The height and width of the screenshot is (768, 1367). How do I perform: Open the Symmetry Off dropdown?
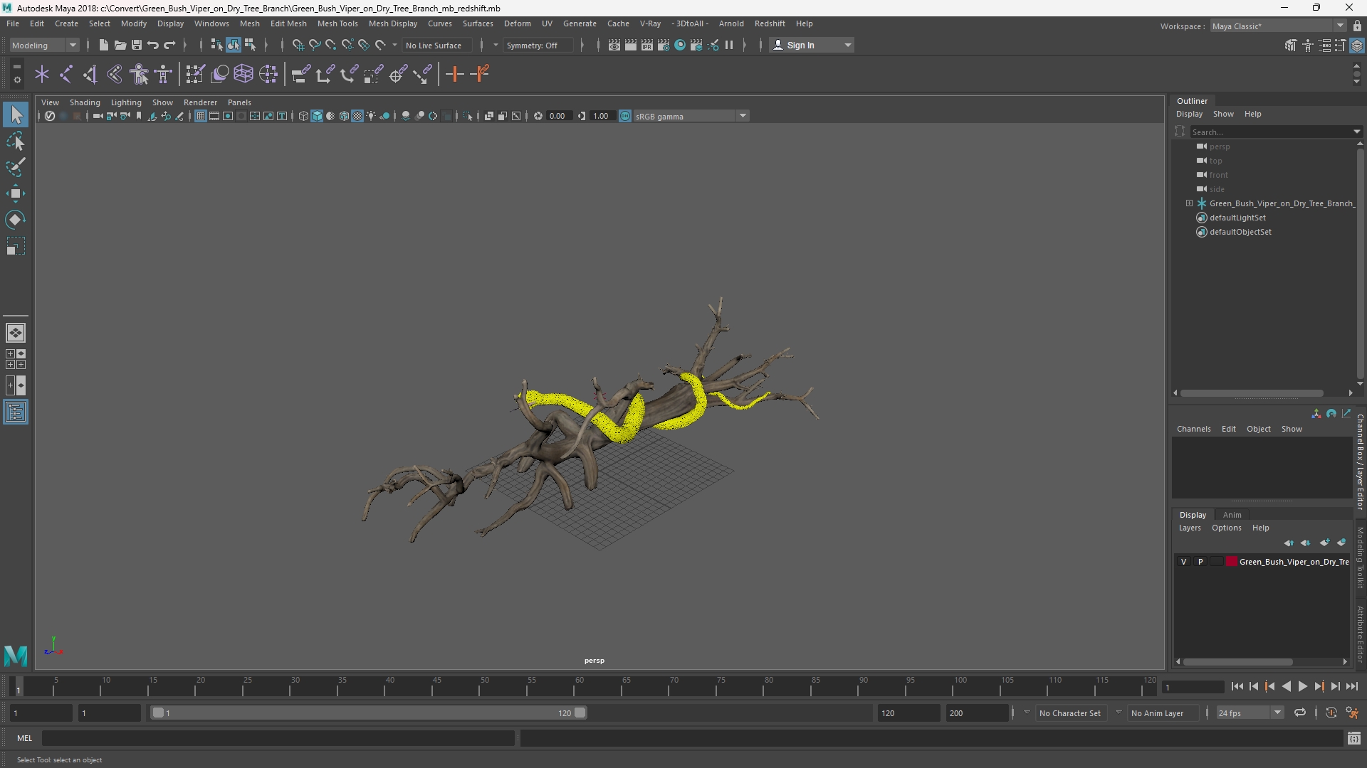point(538,45)
